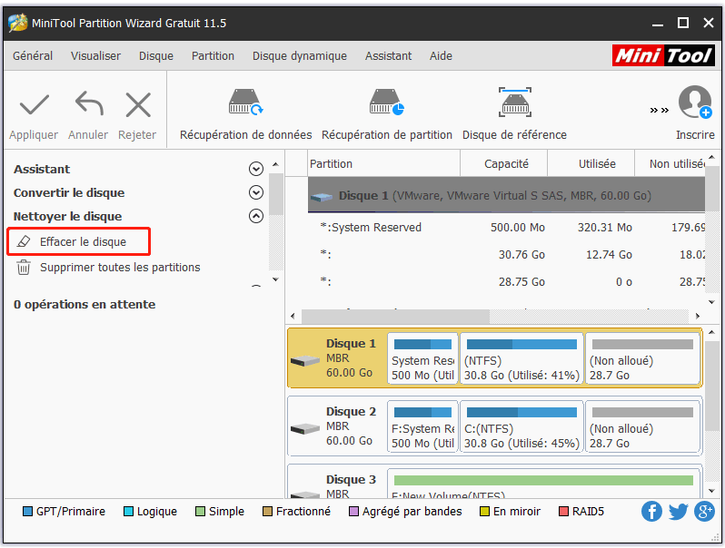Select Disque 1 Non alloué block
This screenshot has height=548, width=725.
tap(642, 358)
